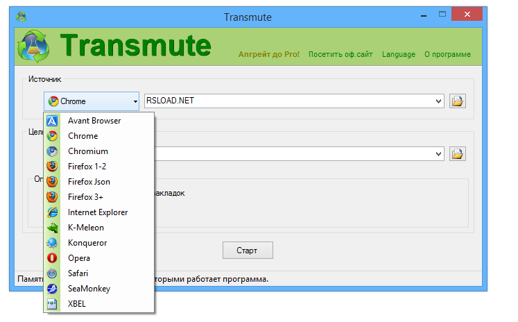This screenshot has height=322, width=518.
Task: Choose Internet Explorer from list
Action: pyautogui.click(x=98, y=212)
